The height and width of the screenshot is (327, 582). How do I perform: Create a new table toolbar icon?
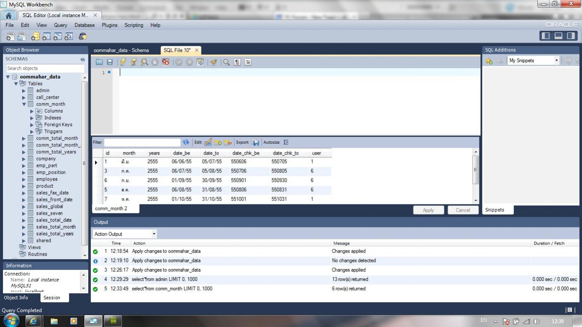[46, 37]
